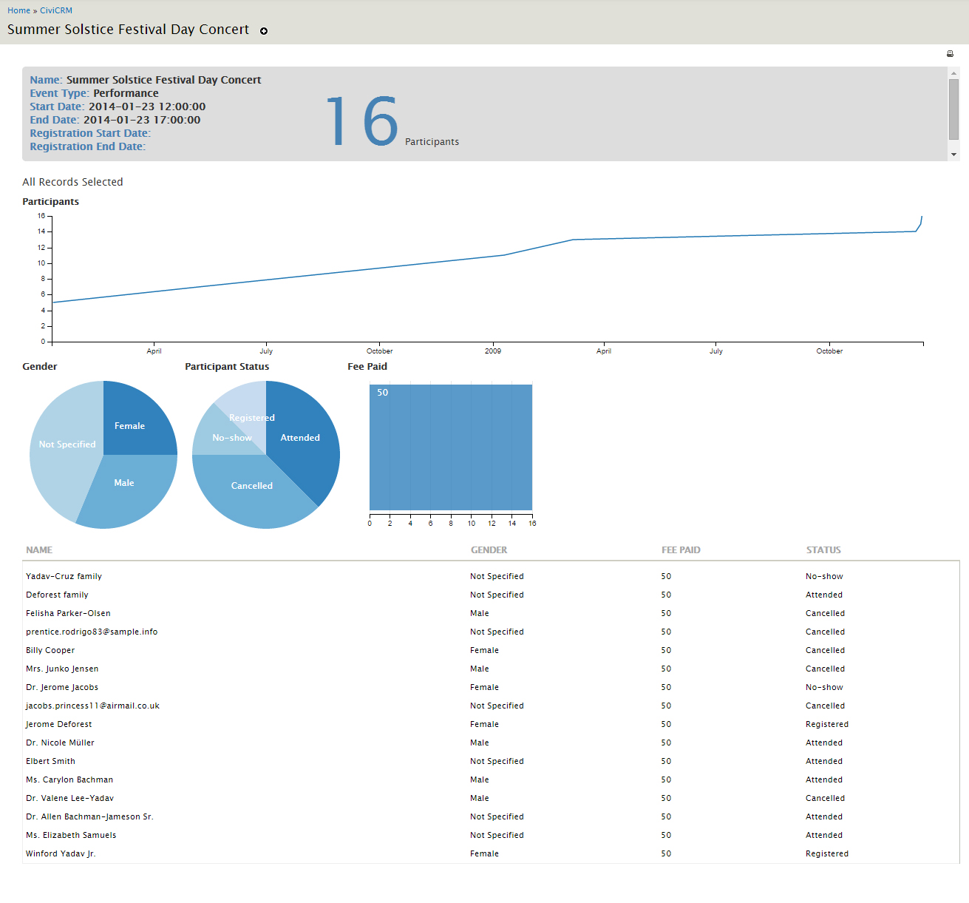Open the Home breadcrumb link

click(18, 10)
